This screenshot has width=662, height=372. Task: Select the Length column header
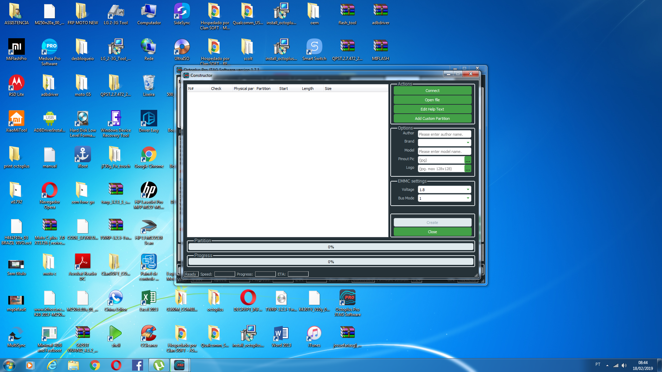312,89
